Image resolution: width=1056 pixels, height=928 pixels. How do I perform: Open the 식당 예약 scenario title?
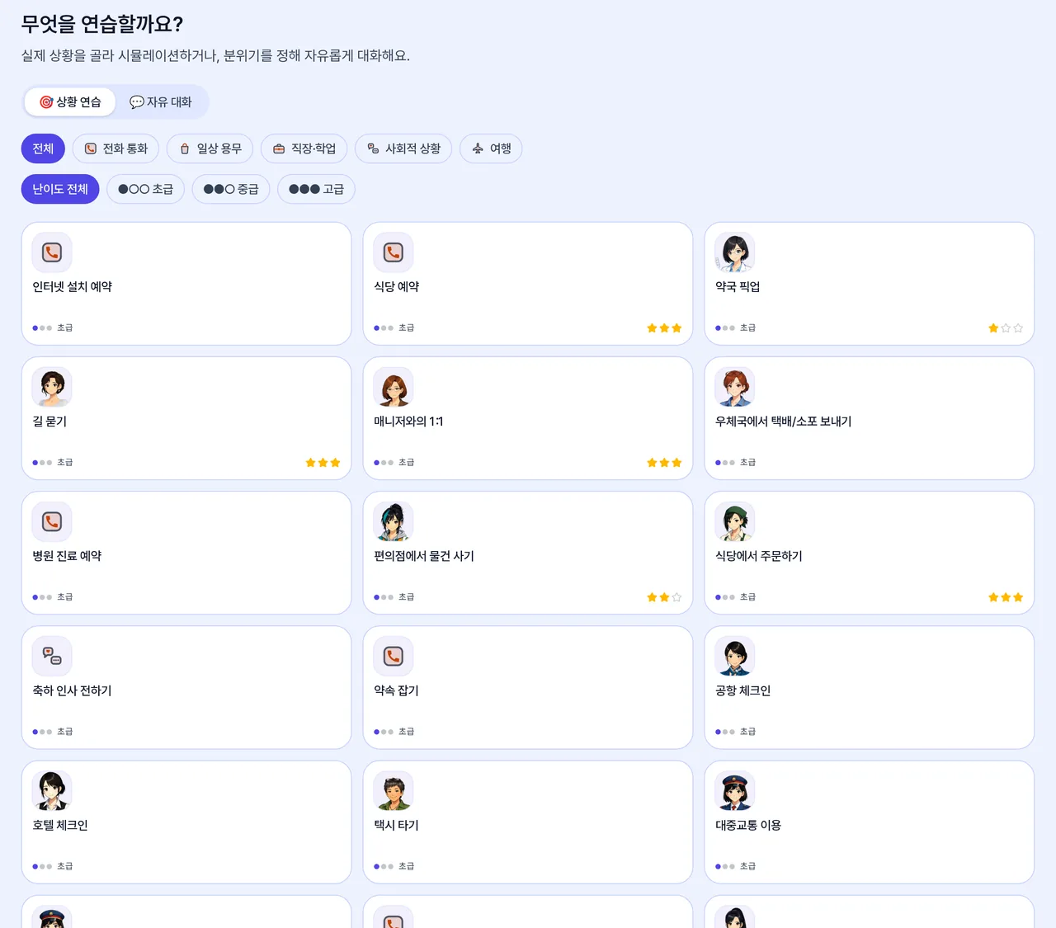click(x=397, y=287)
